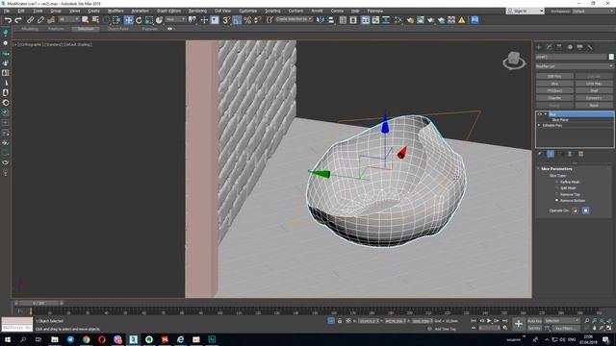Click the Chamfer modifier button

pyautogui.click(x=554, y=98)
